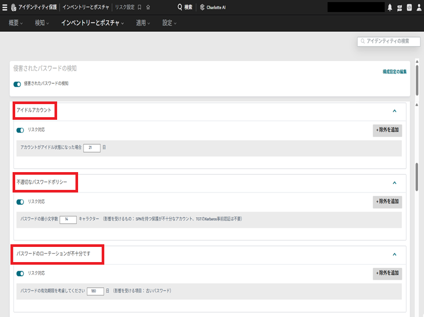Click リスク設定 breadcrumb
This screenshot has height=317, width=424.
coord(125,7)
